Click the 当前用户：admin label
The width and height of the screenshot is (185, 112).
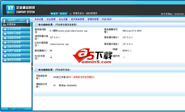tap(16, 20)
